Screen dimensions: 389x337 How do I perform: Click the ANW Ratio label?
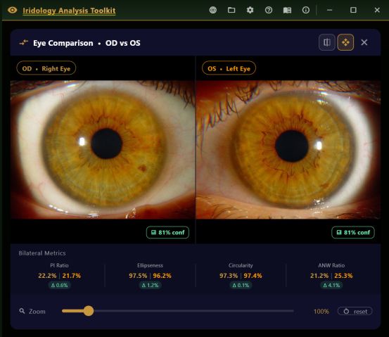point(331,265)
